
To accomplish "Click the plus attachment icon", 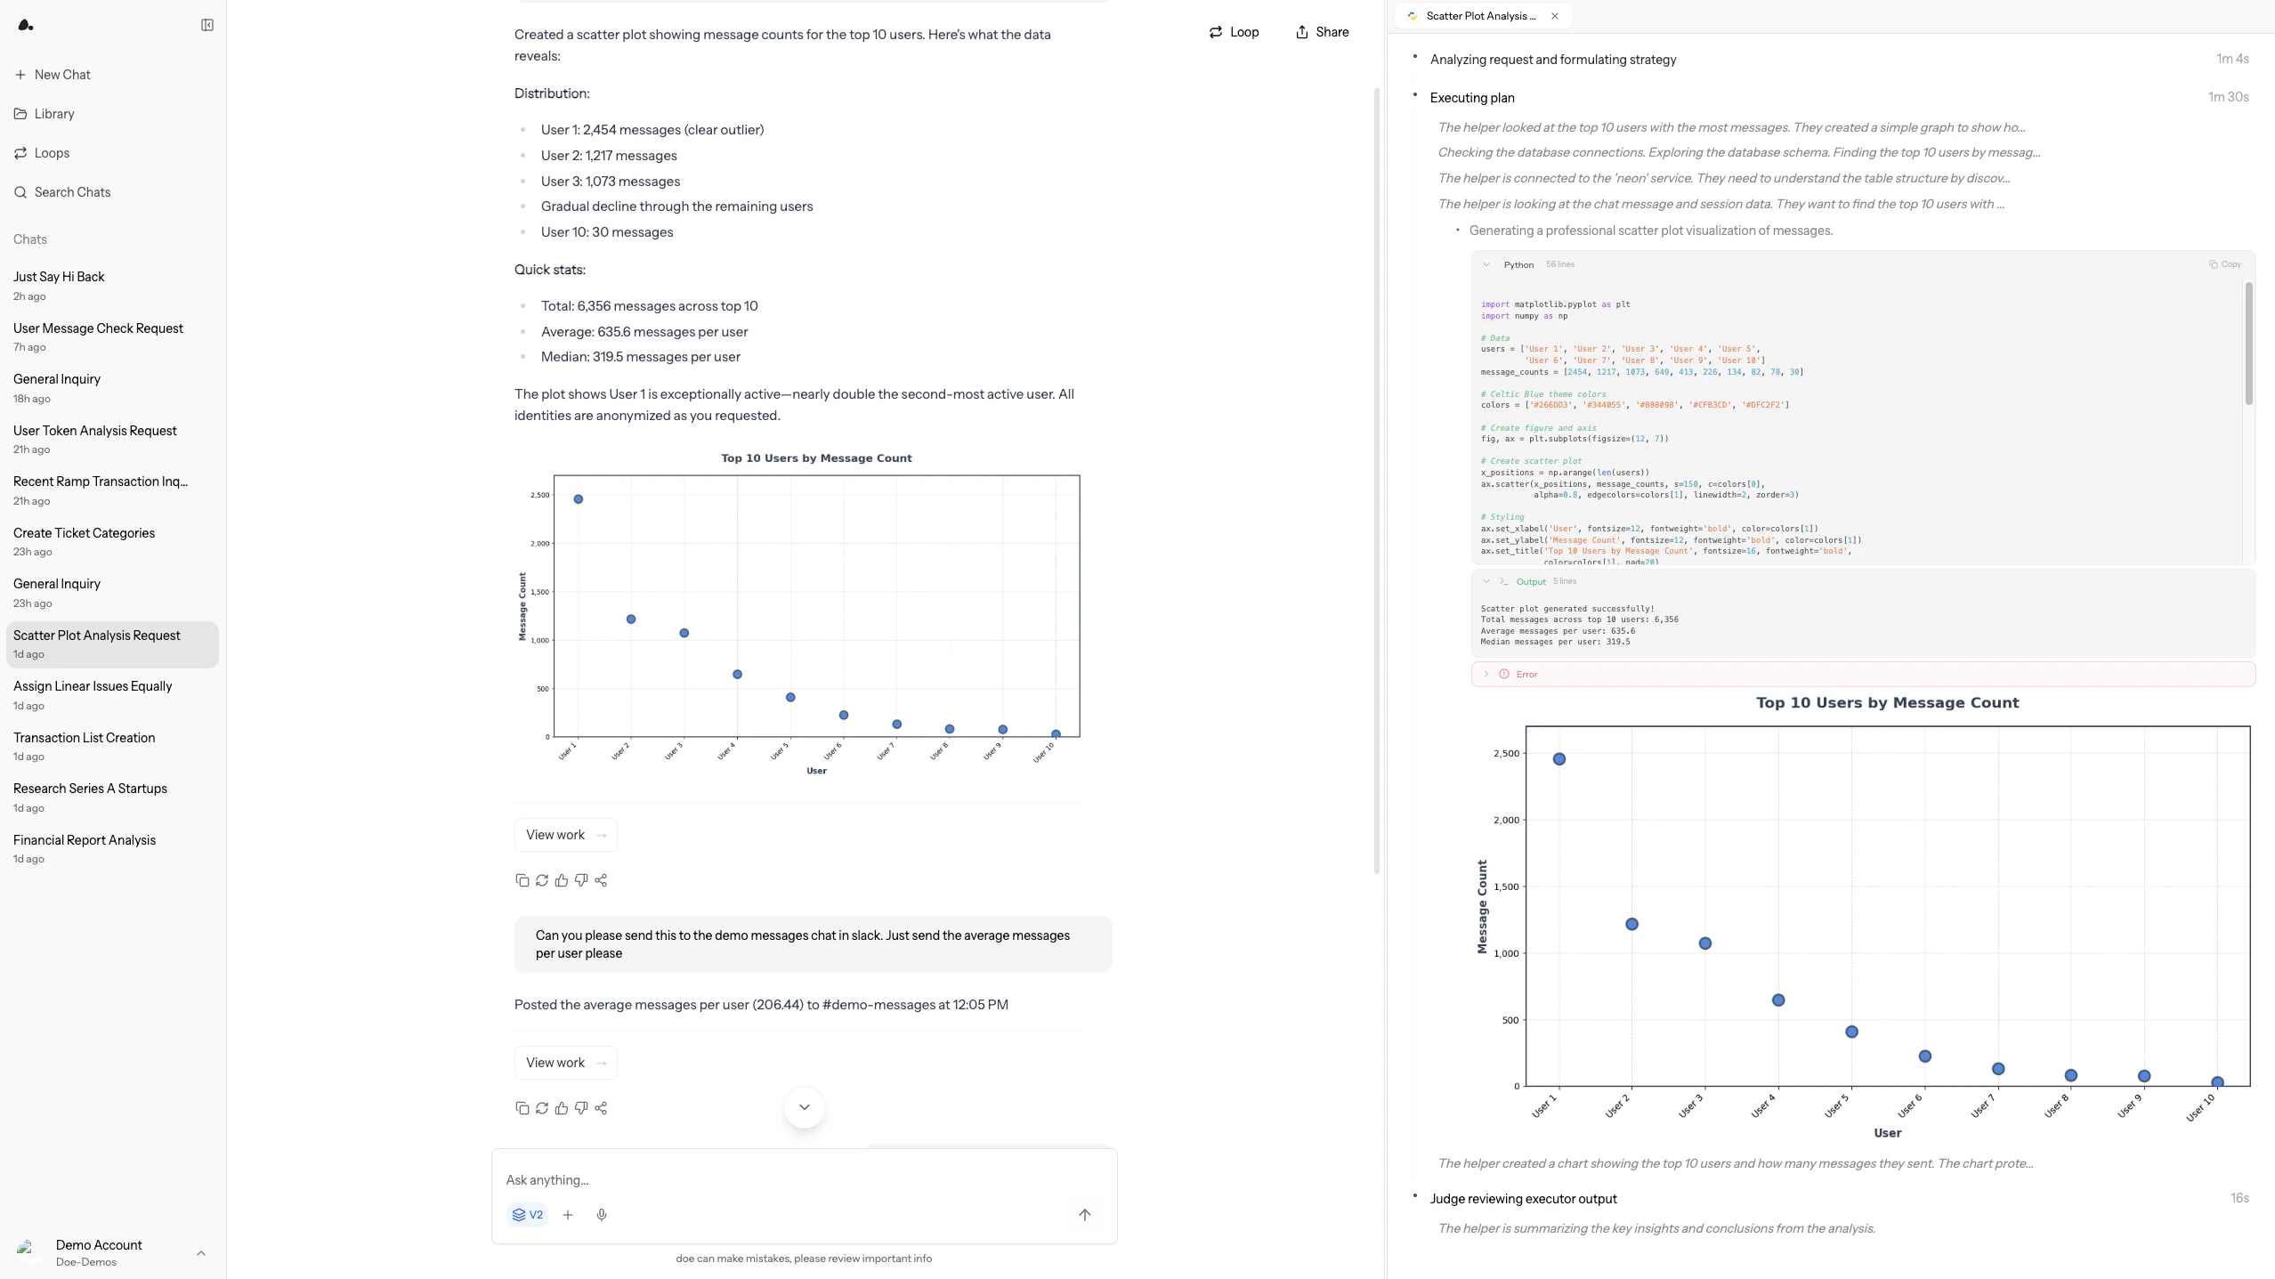I will click(x=568, y=1215).
